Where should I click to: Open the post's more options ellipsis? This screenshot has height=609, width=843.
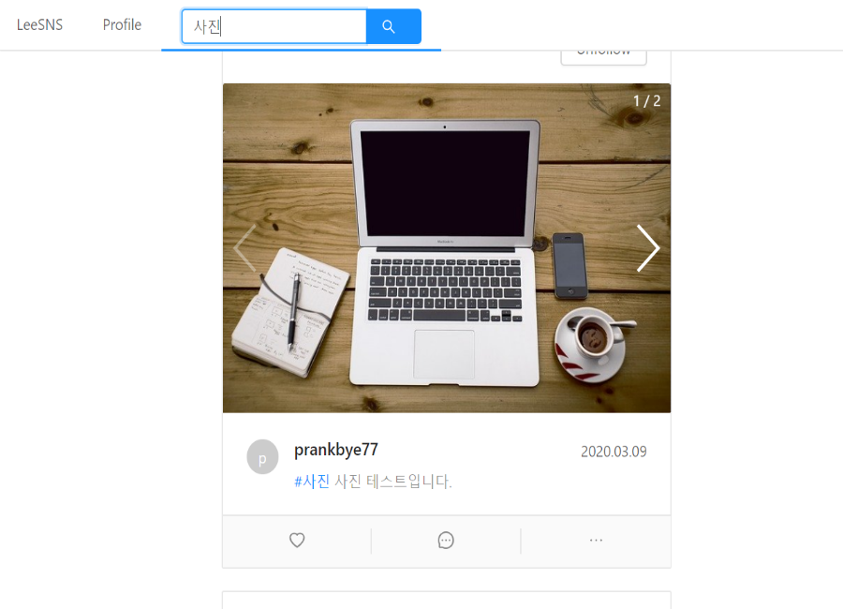pos(596,541)
